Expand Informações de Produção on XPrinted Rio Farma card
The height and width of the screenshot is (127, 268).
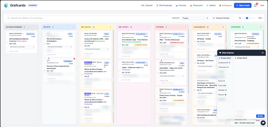pos(207,66)
